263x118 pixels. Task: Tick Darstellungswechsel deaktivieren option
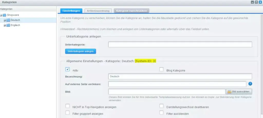point(161,106)
